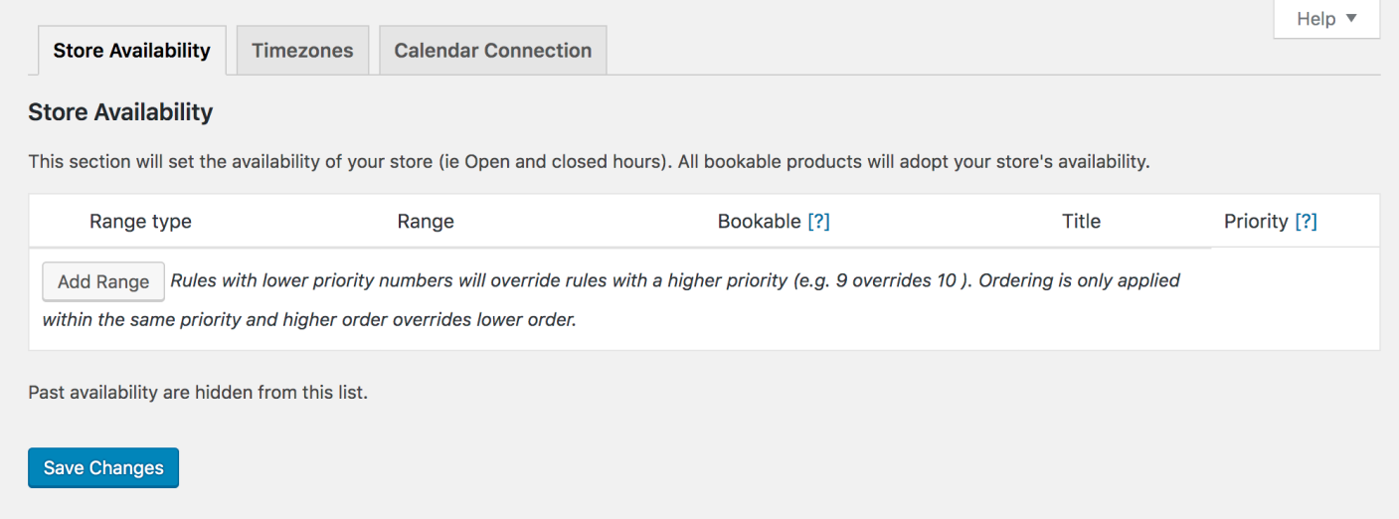Click the "Past availability are hidden" notice
Image resolution: width=1399 pixels, height=519 pixels.
coord(198,393)
